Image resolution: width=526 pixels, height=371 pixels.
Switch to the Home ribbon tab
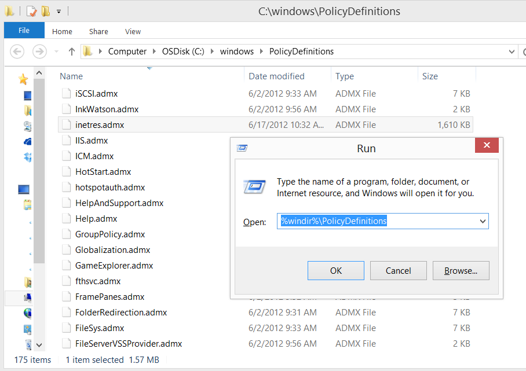62,31
